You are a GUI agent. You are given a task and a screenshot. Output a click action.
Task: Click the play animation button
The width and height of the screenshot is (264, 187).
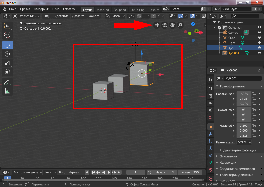pos(109,172)
